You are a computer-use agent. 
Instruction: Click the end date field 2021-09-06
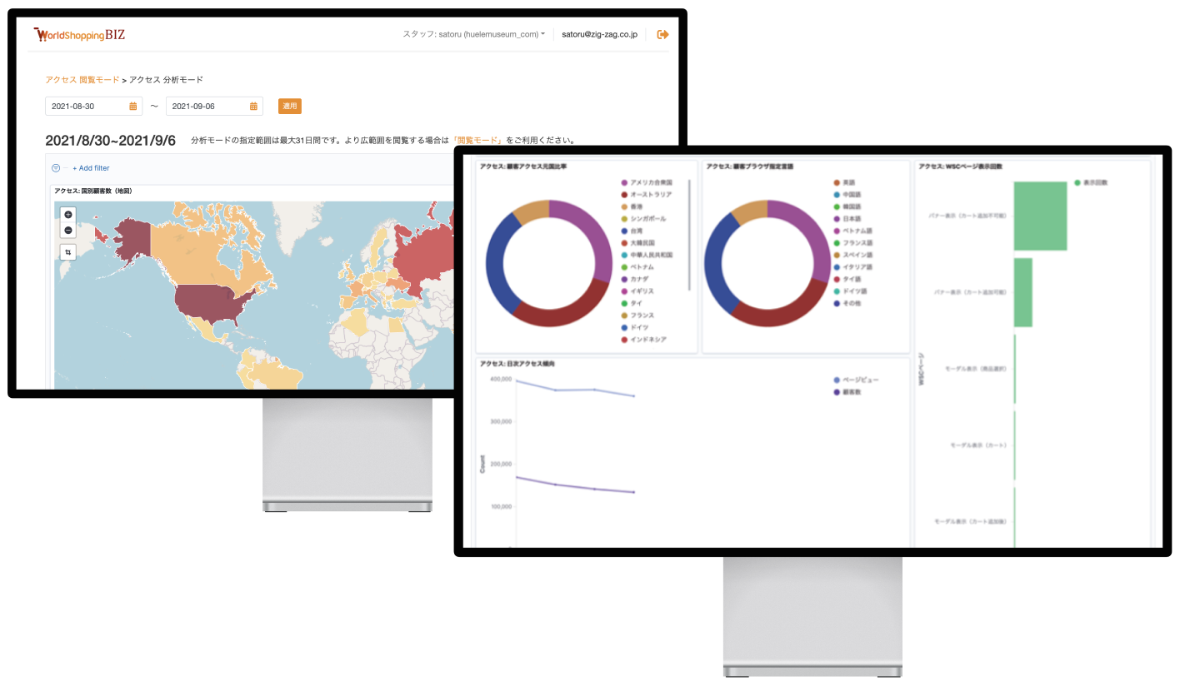pos(214,107)
